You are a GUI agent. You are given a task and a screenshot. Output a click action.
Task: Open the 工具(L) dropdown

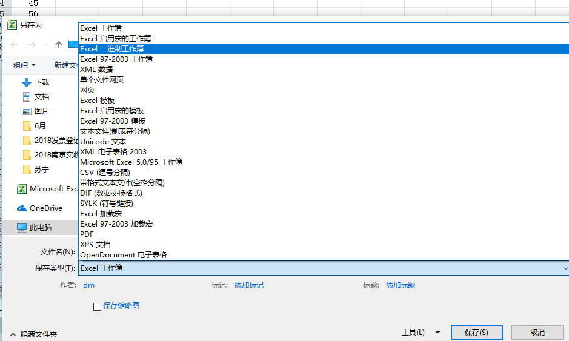coord(421,333)
